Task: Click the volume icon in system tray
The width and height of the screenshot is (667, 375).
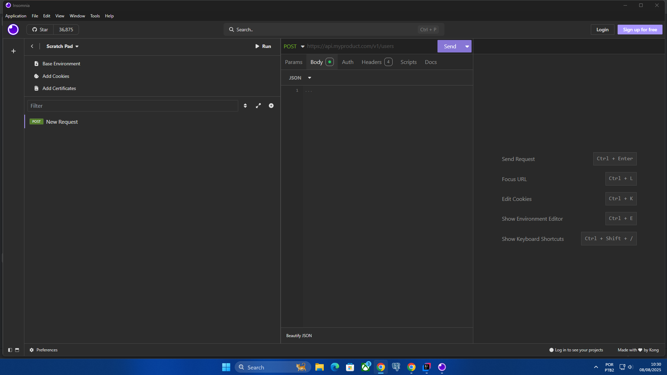Action: pos(630,367)
